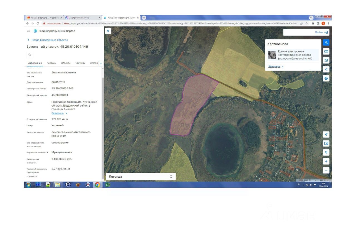Zoom in the map with the plus button

tap(326, 161)
